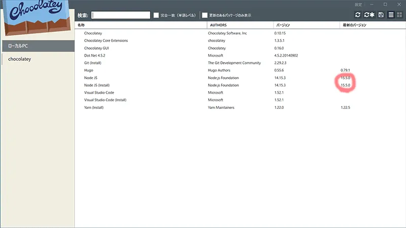
Task: Select the Node JS package row
Action: (240, 78)
